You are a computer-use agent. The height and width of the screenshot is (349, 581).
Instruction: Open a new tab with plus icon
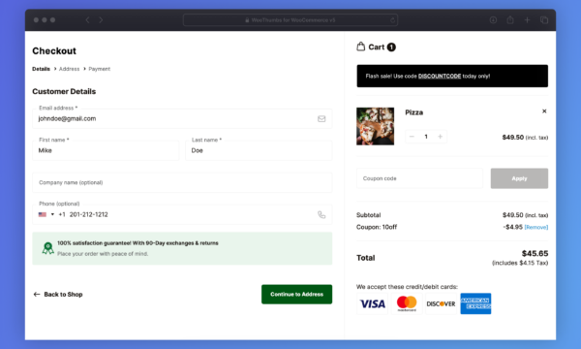(528, 20)
